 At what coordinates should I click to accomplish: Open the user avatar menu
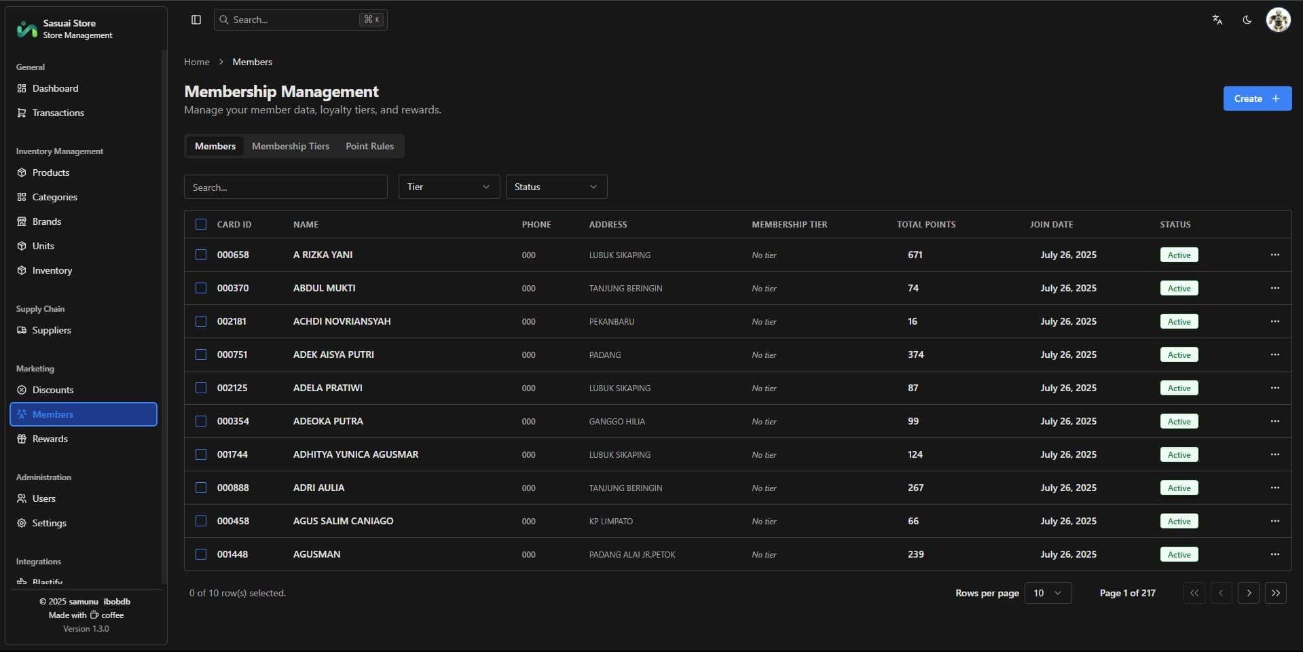pyautogui.click(x=1278, y=20)
